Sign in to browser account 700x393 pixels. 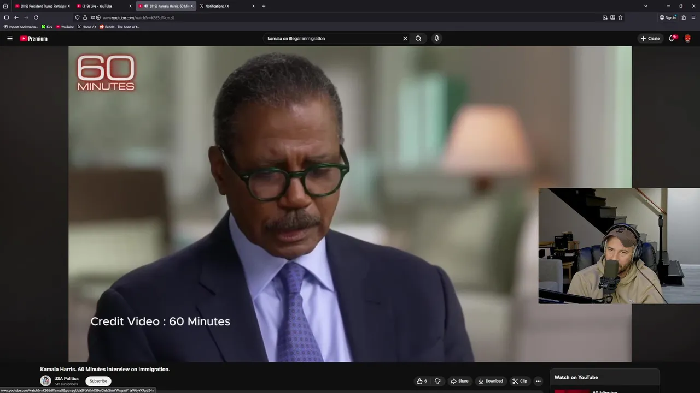coord(668,17)
